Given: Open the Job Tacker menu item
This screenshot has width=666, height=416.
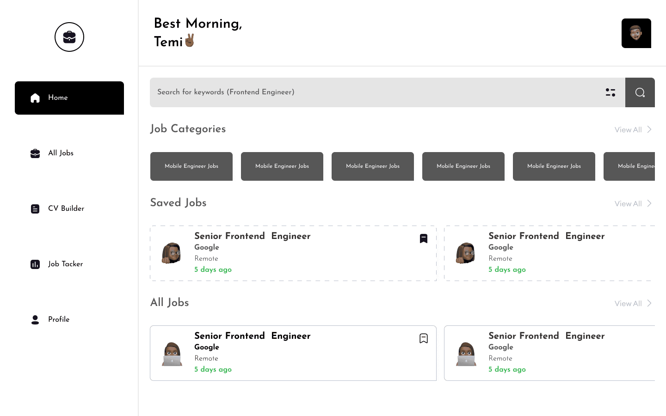Looking at the screenshot, I should [65, 264].
